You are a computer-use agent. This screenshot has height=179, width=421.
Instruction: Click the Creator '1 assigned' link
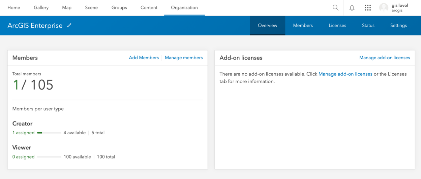pos(23,133)
